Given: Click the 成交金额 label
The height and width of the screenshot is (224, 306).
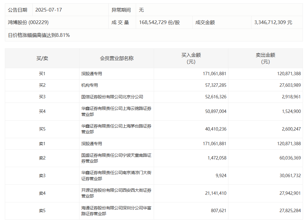Looking at the screenshot, I should click(x=205, y=23).
